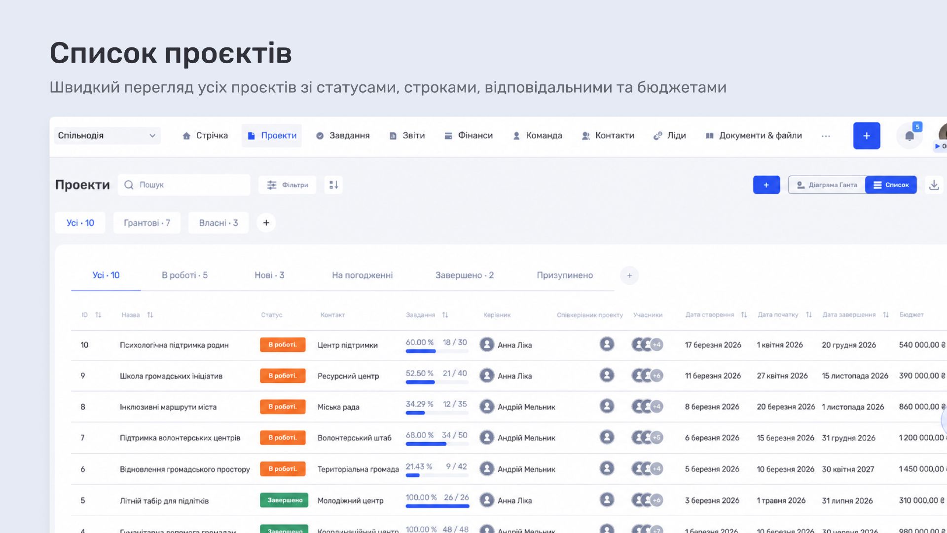Open Контакти in the top navigation

[608, 136]
